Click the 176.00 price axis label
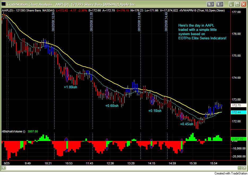This screenshot has width=248, height=175. [x=236, y=34]
